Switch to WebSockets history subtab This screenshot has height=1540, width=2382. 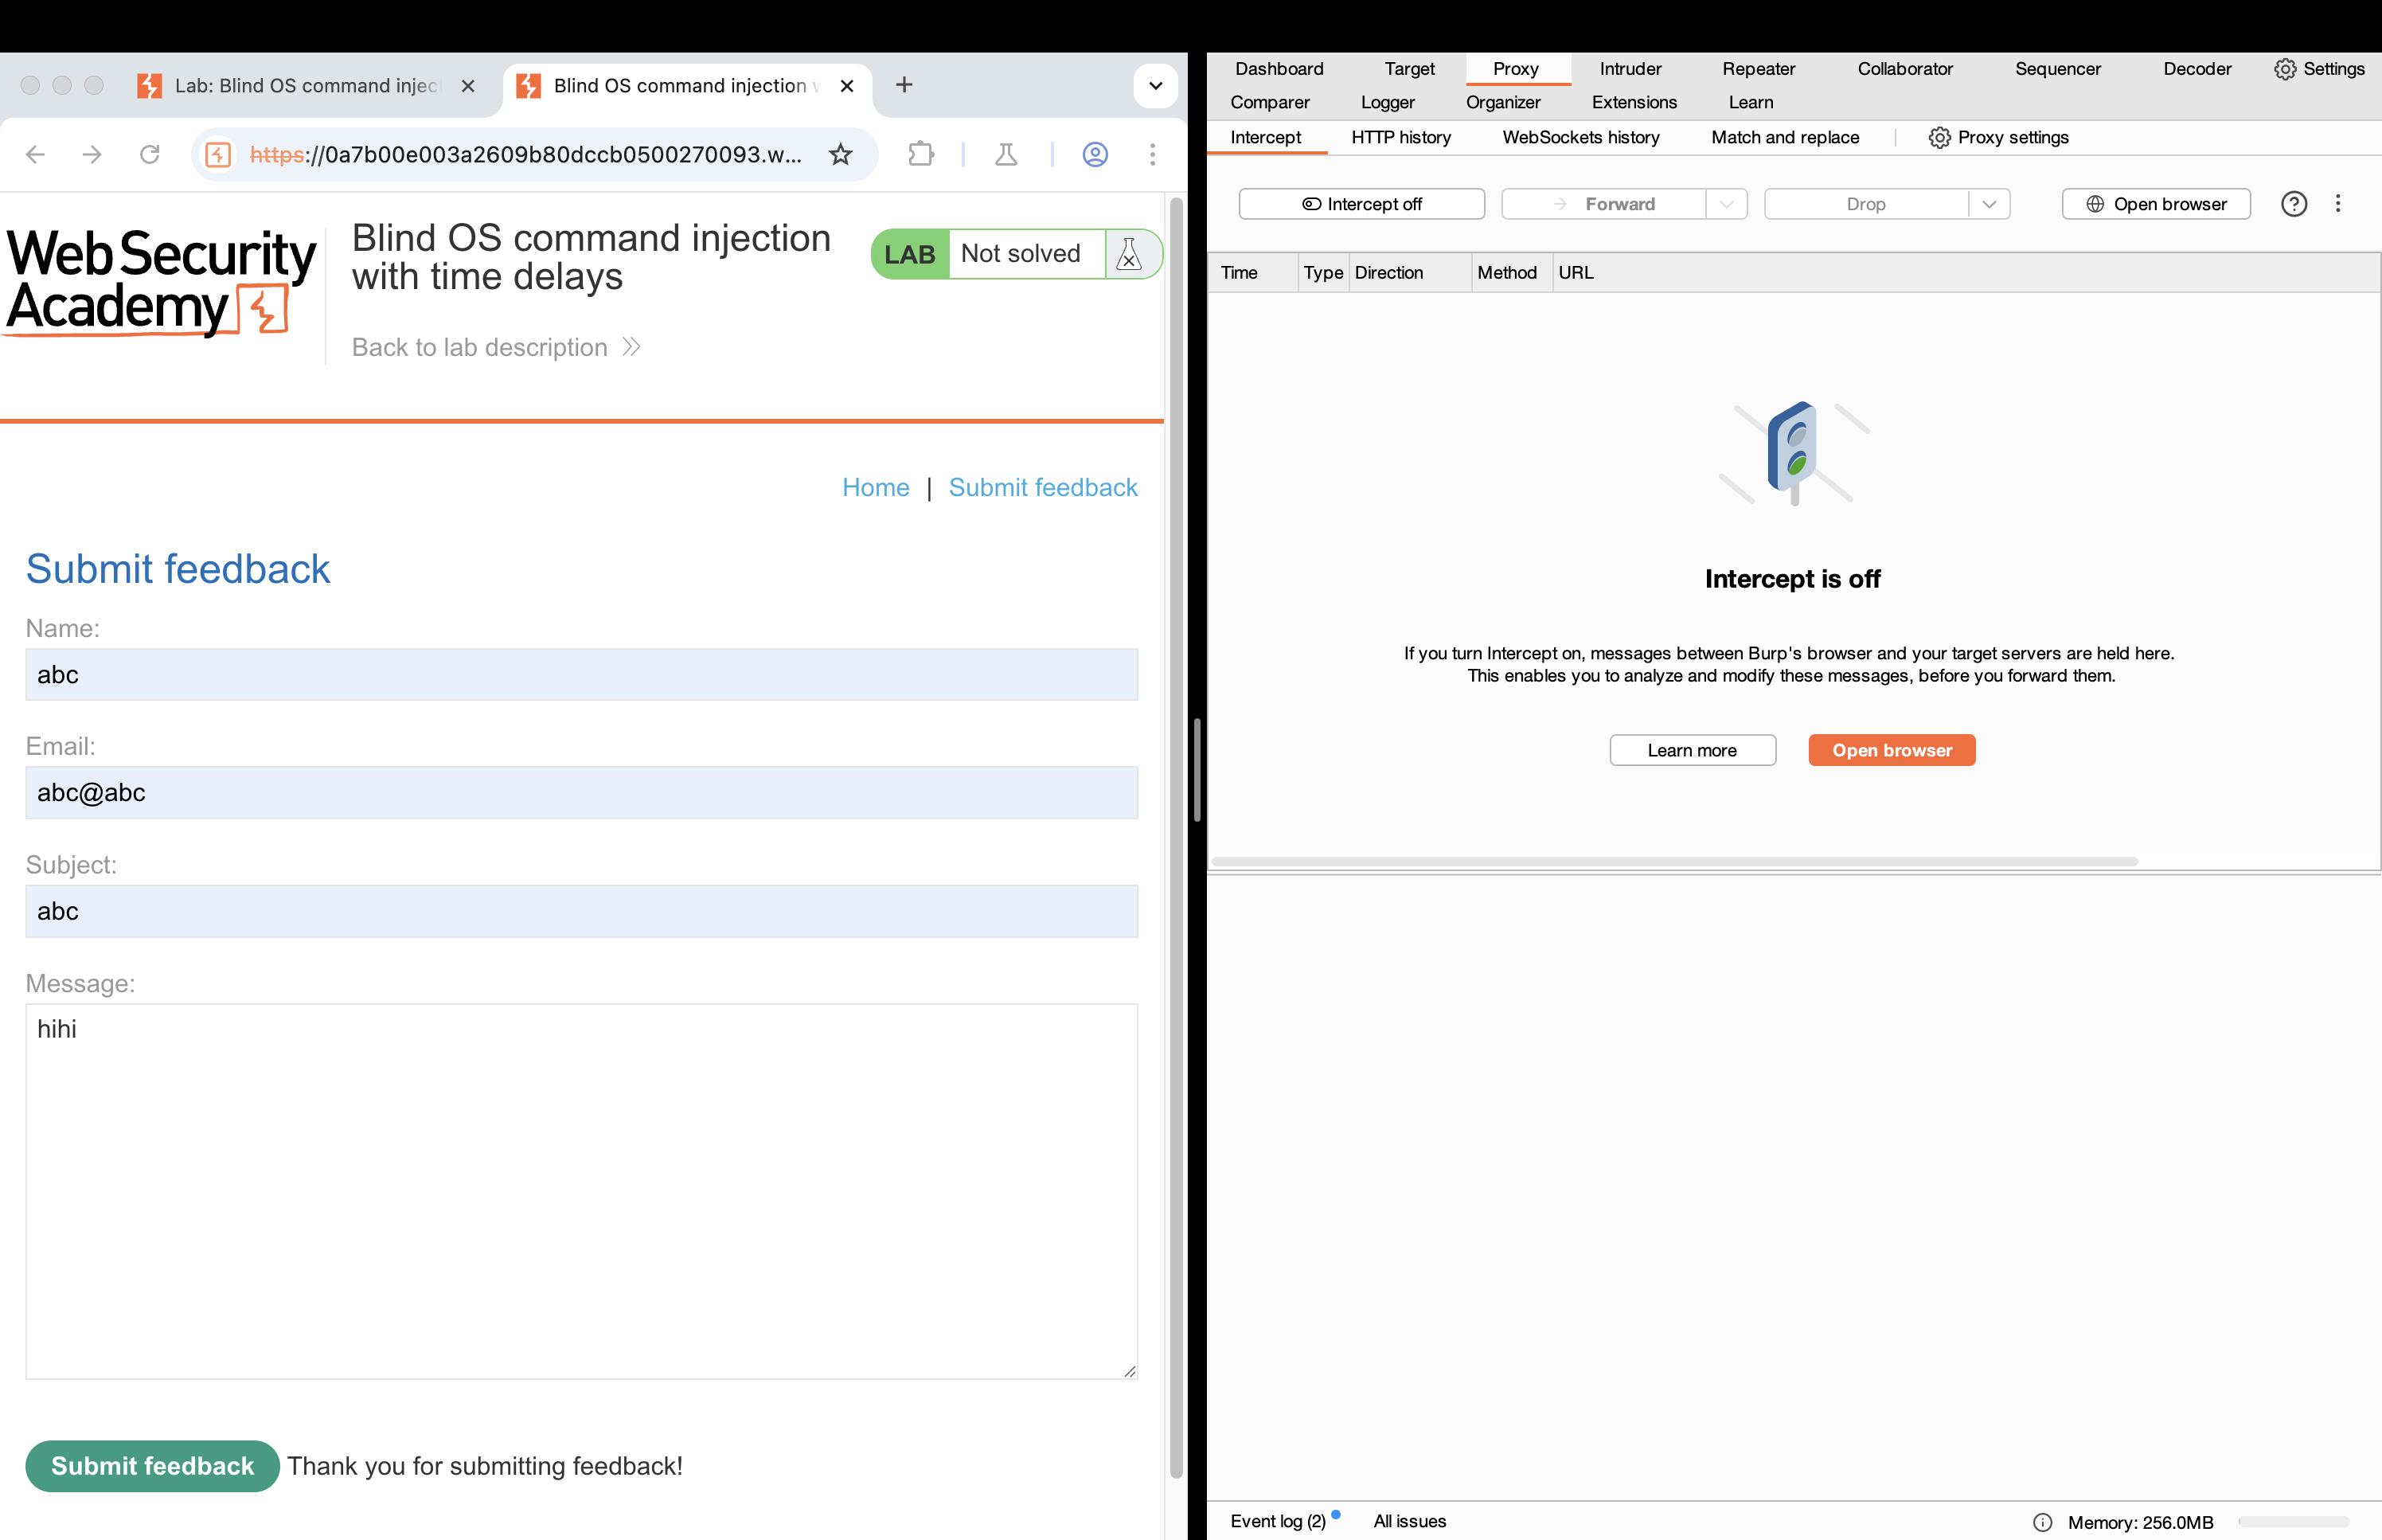pyautogui.click(x=1580, y=137)
